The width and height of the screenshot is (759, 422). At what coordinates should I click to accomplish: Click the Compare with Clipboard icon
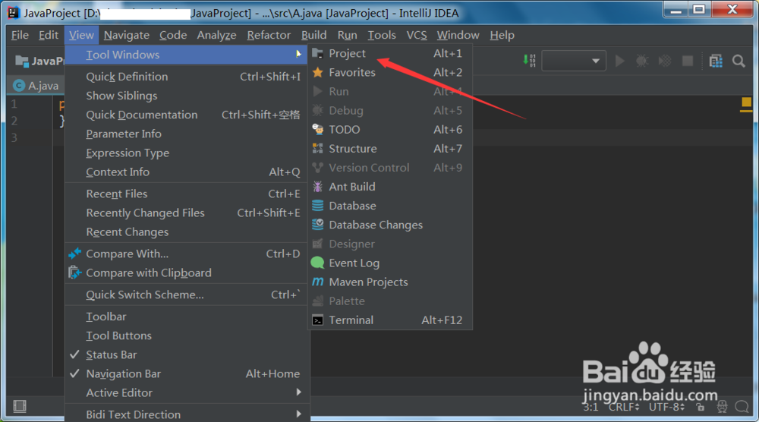(74, 272)
